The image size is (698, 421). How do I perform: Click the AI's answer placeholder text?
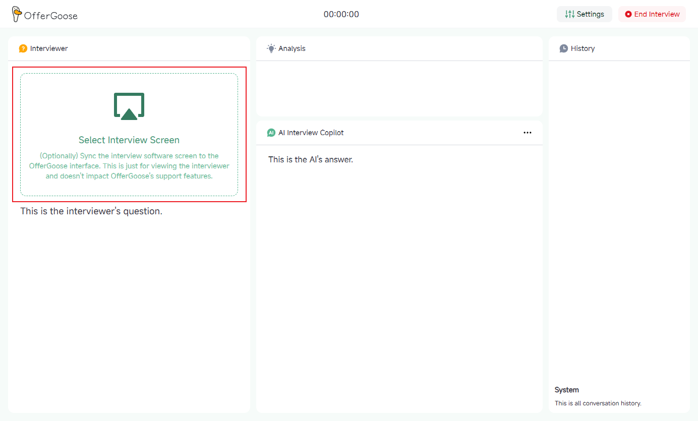click(311, 159)
